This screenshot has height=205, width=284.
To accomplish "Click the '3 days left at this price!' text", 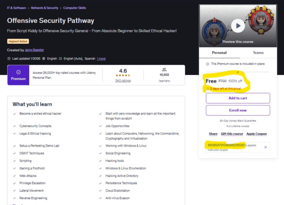I will [225, 89].
